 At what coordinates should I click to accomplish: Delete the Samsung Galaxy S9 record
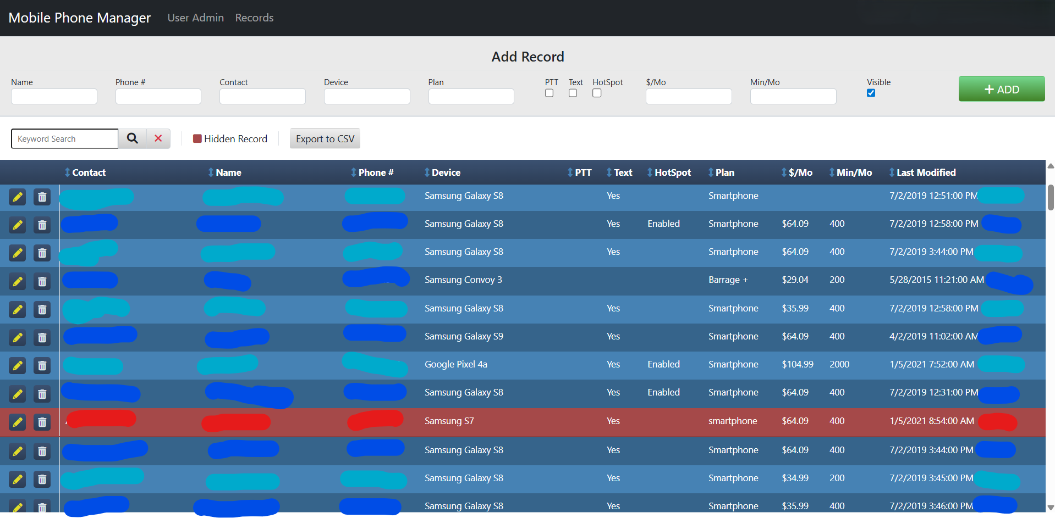[42, 337]
